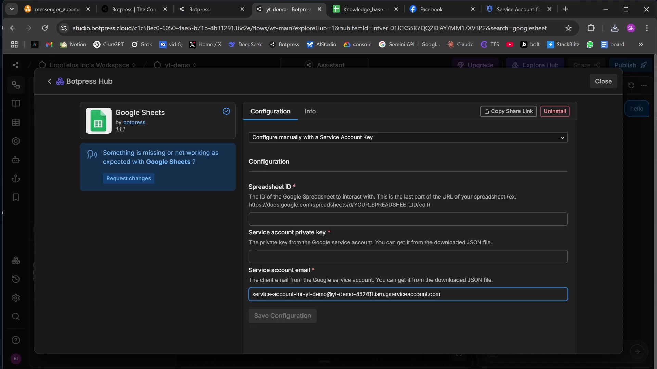Open the Chrome profile SK avatar

point(631,28)
